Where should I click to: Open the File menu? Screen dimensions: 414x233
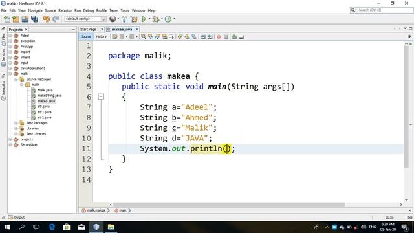tap(4, 10)
